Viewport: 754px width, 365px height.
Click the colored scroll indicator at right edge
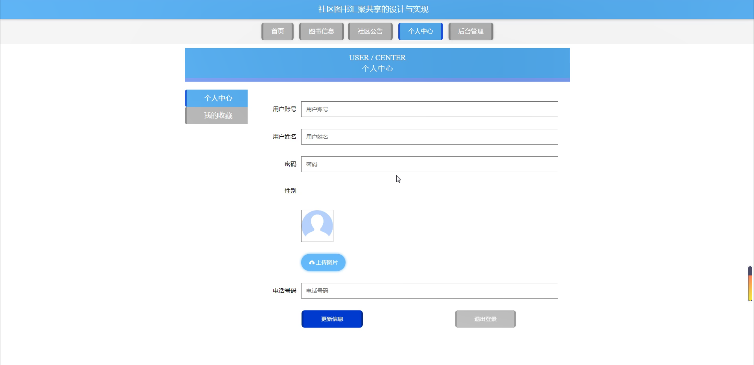point(750,284)
